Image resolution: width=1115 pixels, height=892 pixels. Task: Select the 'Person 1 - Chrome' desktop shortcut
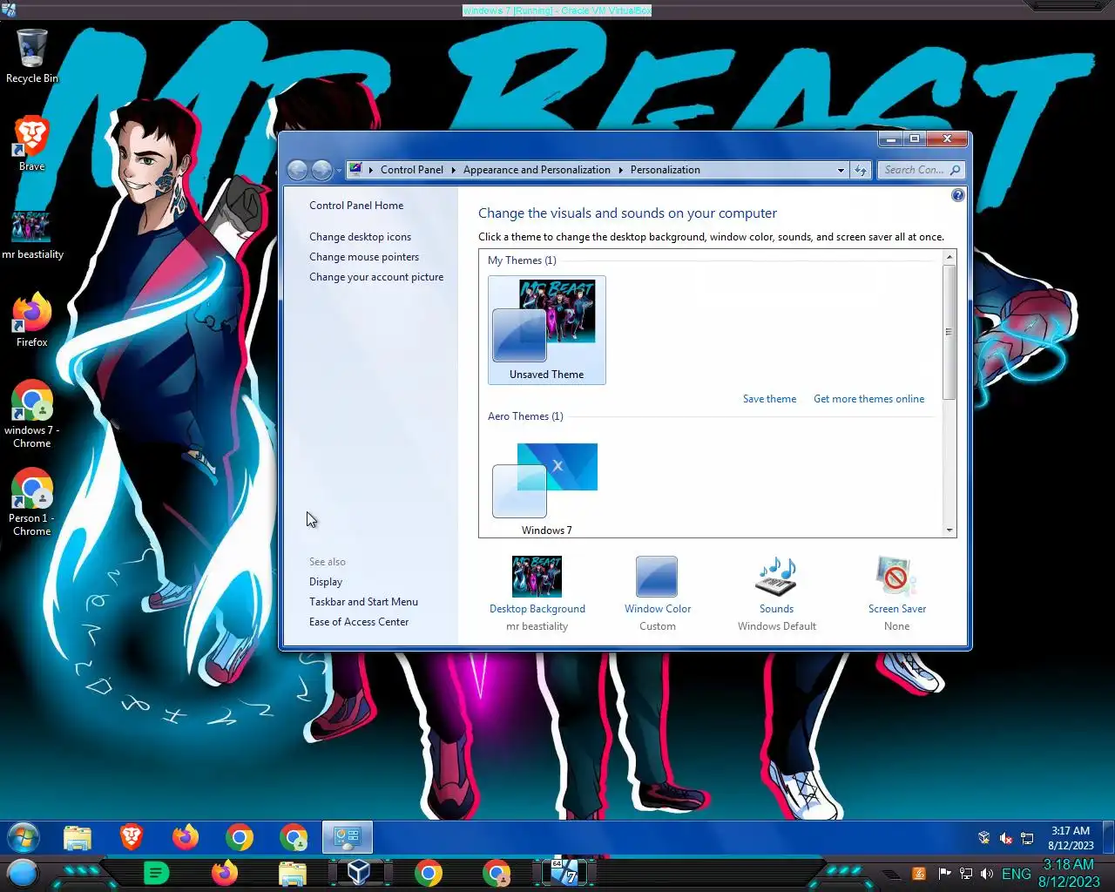[32, 503]
